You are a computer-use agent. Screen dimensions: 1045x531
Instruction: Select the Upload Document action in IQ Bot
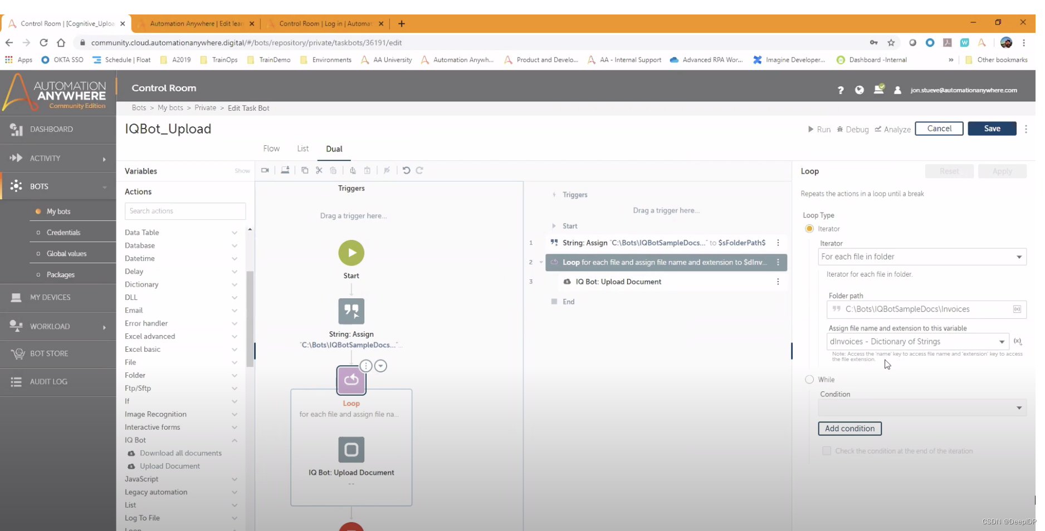tap(170, 466)
